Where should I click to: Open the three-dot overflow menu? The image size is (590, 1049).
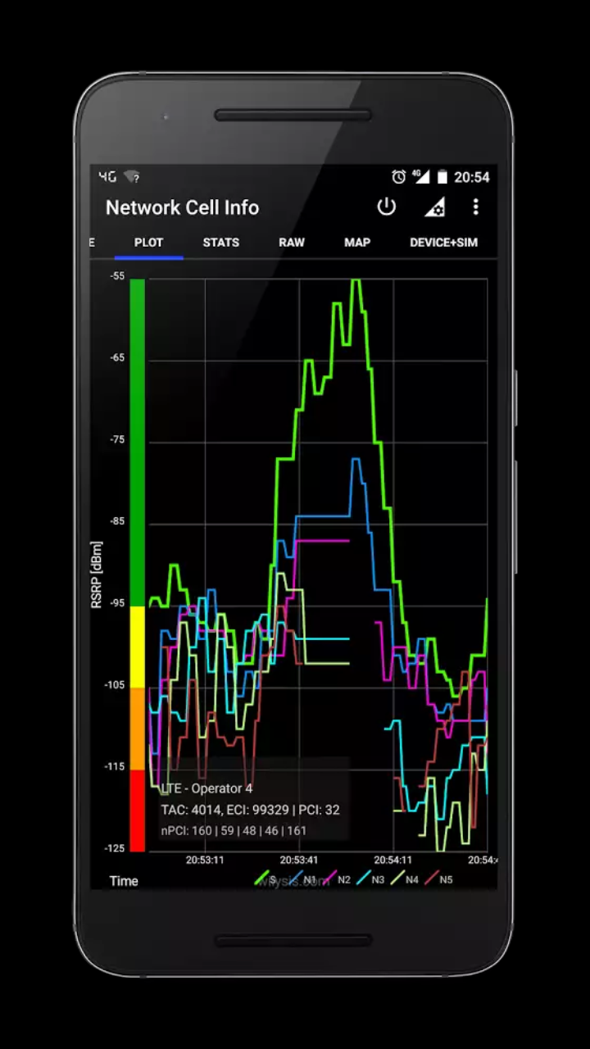tap(475, 207)
